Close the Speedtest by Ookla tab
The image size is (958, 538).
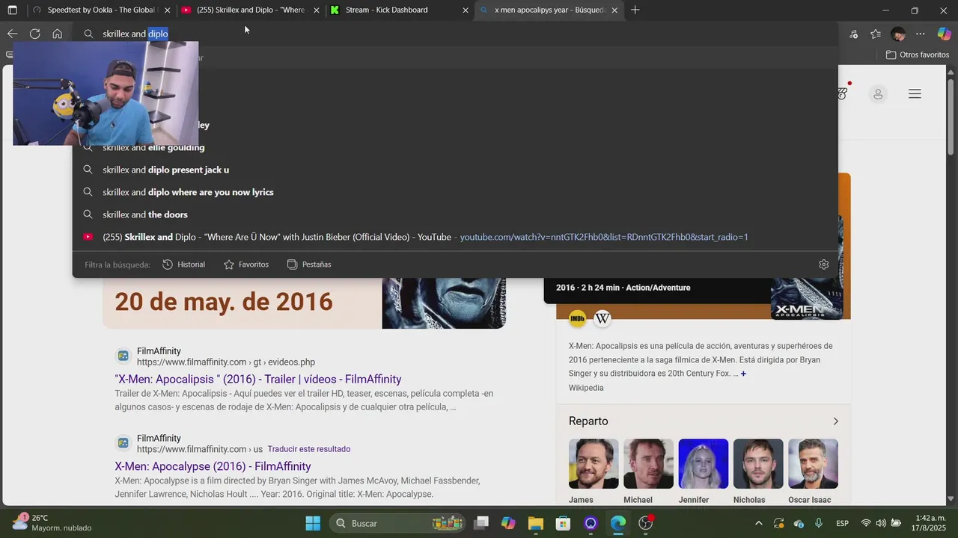click(167, 10)
